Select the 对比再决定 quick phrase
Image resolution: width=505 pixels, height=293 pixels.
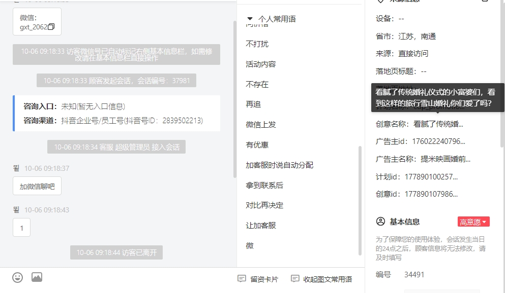264,205
